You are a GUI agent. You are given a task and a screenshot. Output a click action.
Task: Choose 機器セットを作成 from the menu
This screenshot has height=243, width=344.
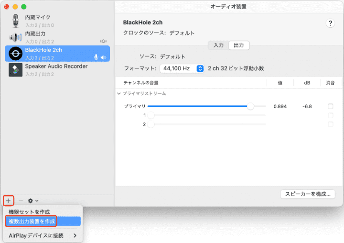coord(29,211)
